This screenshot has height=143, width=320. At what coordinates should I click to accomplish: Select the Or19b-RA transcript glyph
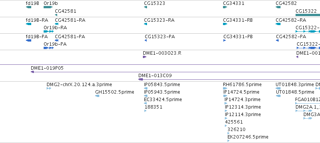49,31
